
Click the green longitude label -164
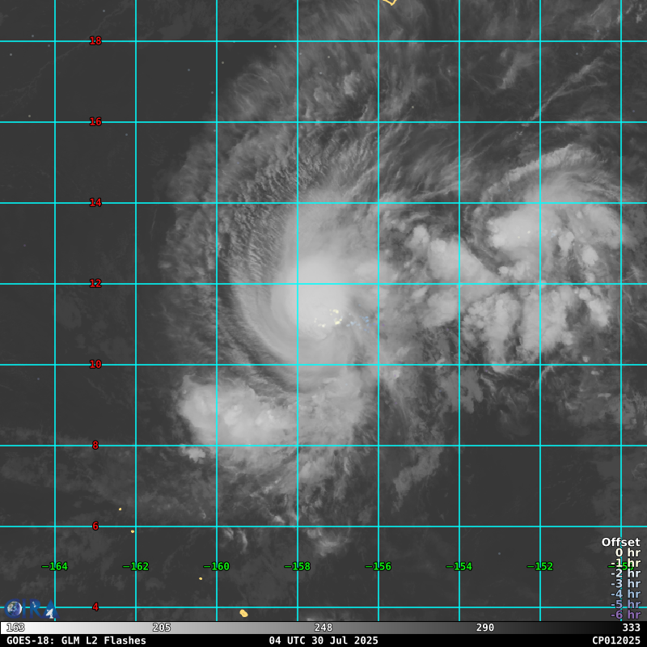54,566
